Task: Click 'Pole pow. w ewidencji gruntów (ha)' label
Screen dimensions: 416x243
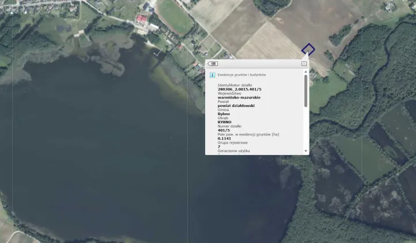Action: [248, 135]
